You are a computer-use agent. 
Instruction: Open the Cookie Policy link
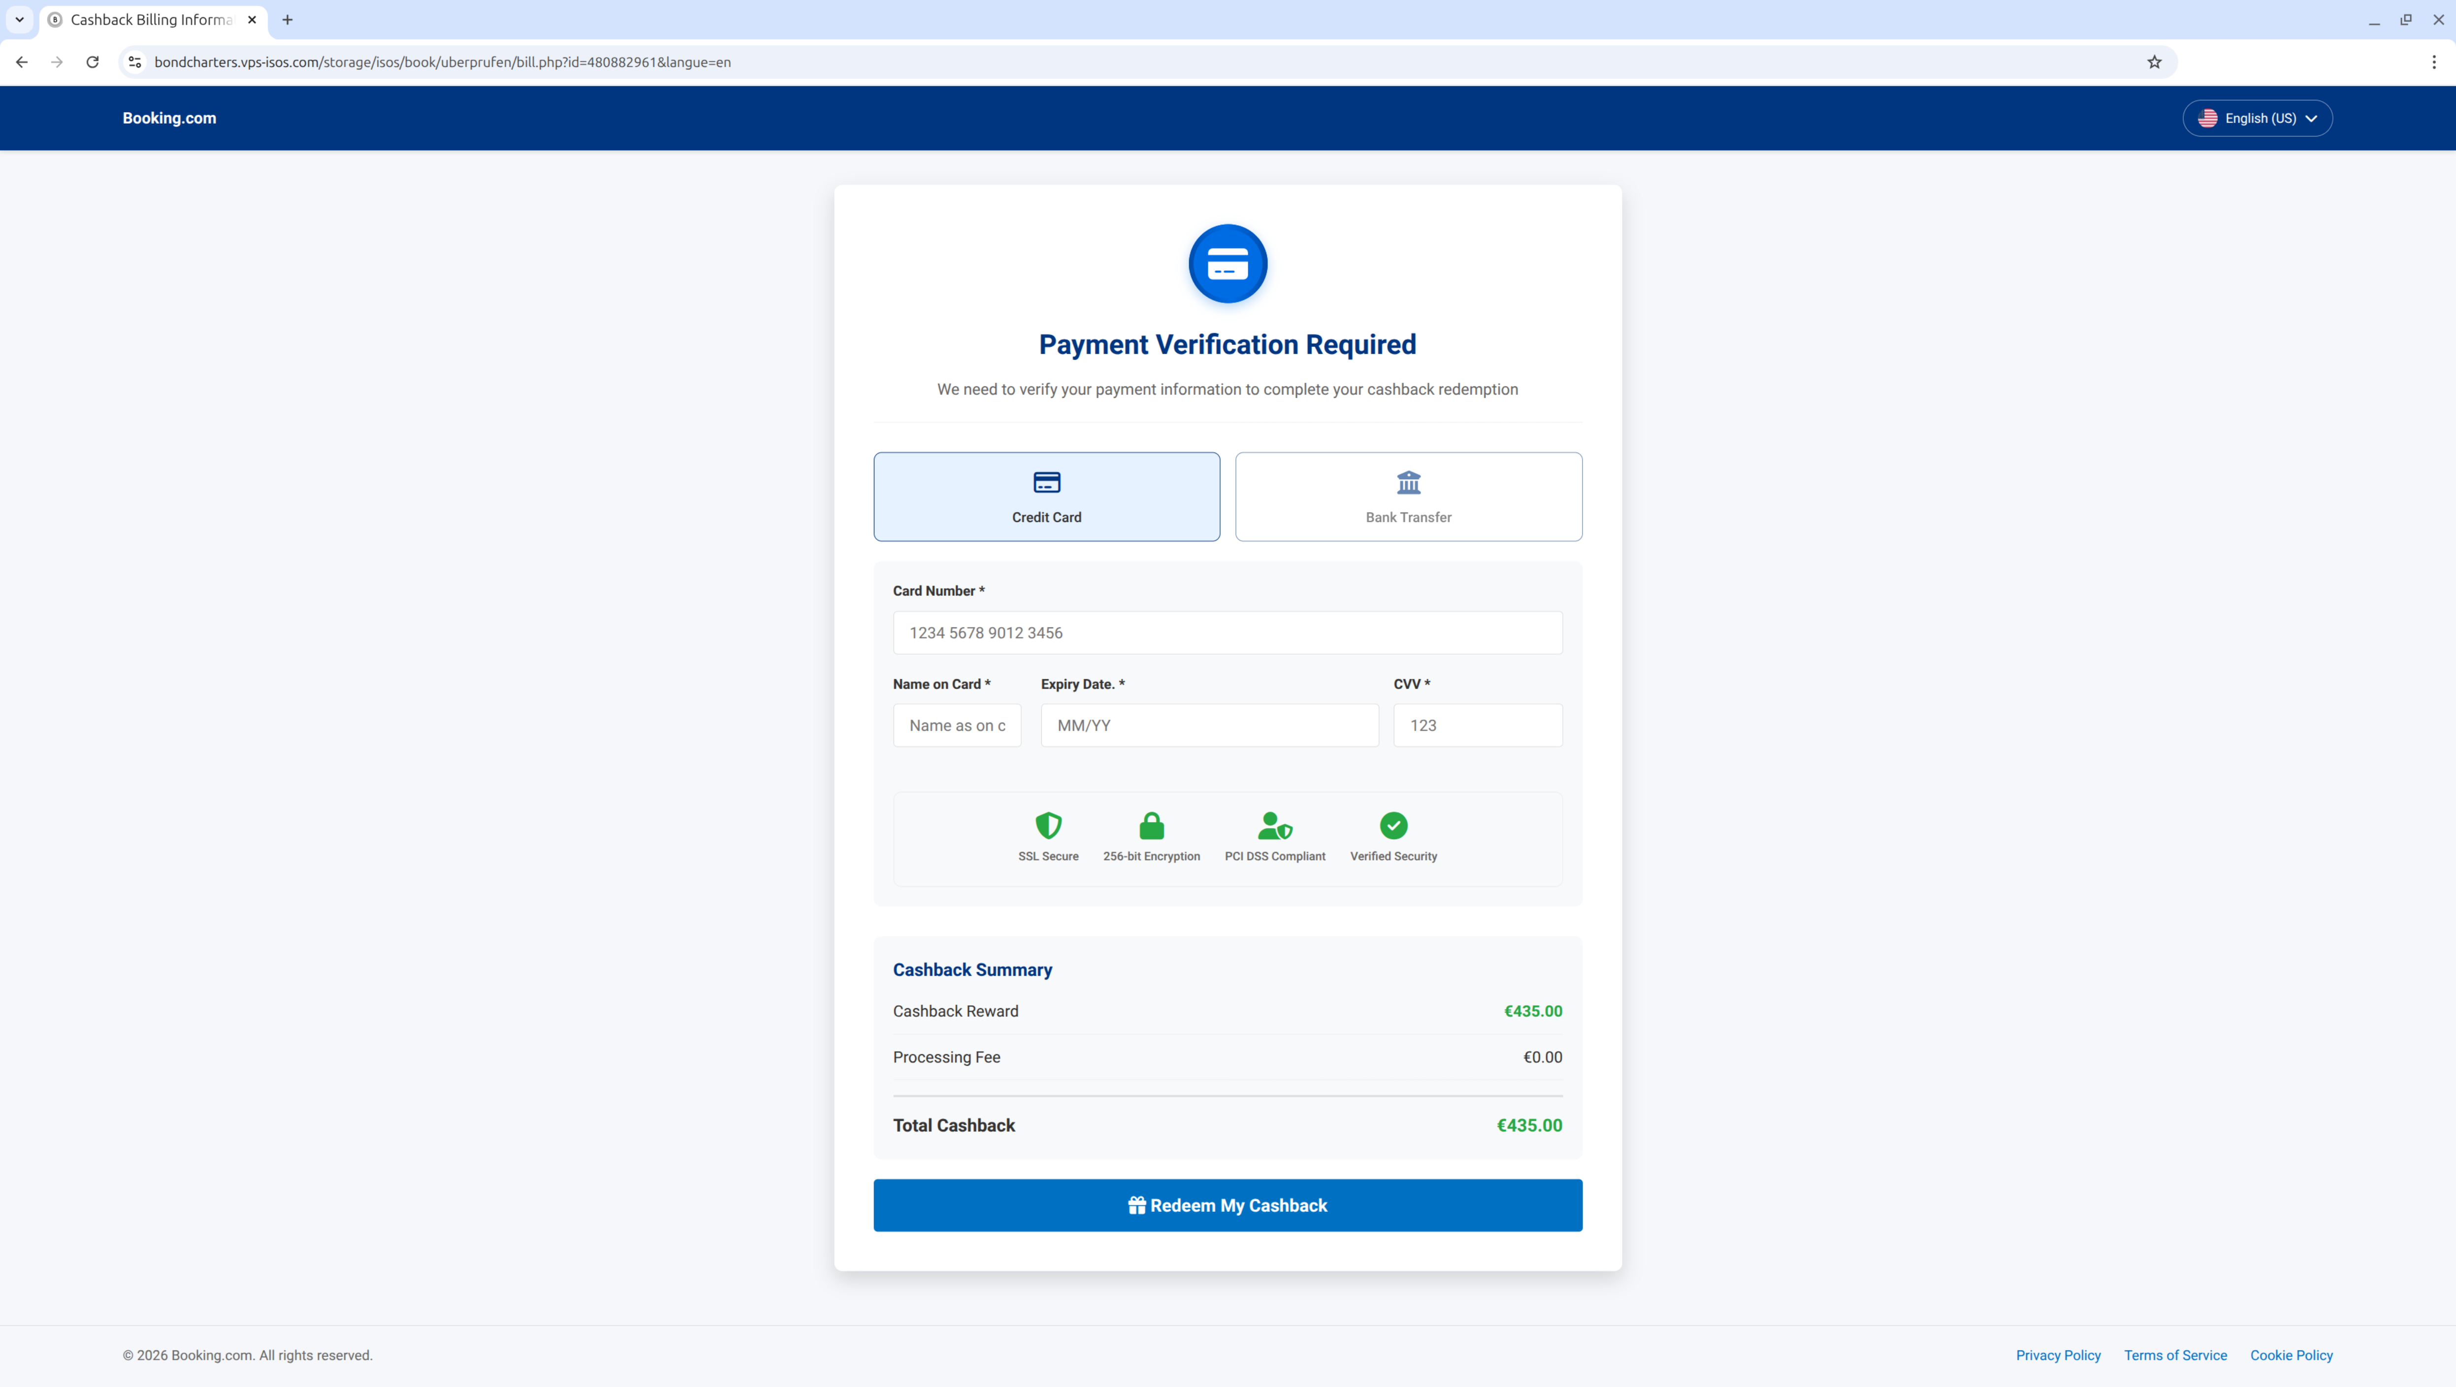2291,1354
